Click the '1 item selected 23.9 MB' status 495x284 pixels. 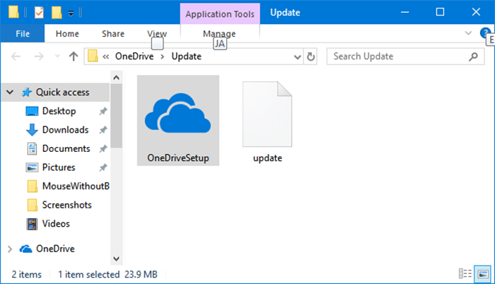point(107,274)
